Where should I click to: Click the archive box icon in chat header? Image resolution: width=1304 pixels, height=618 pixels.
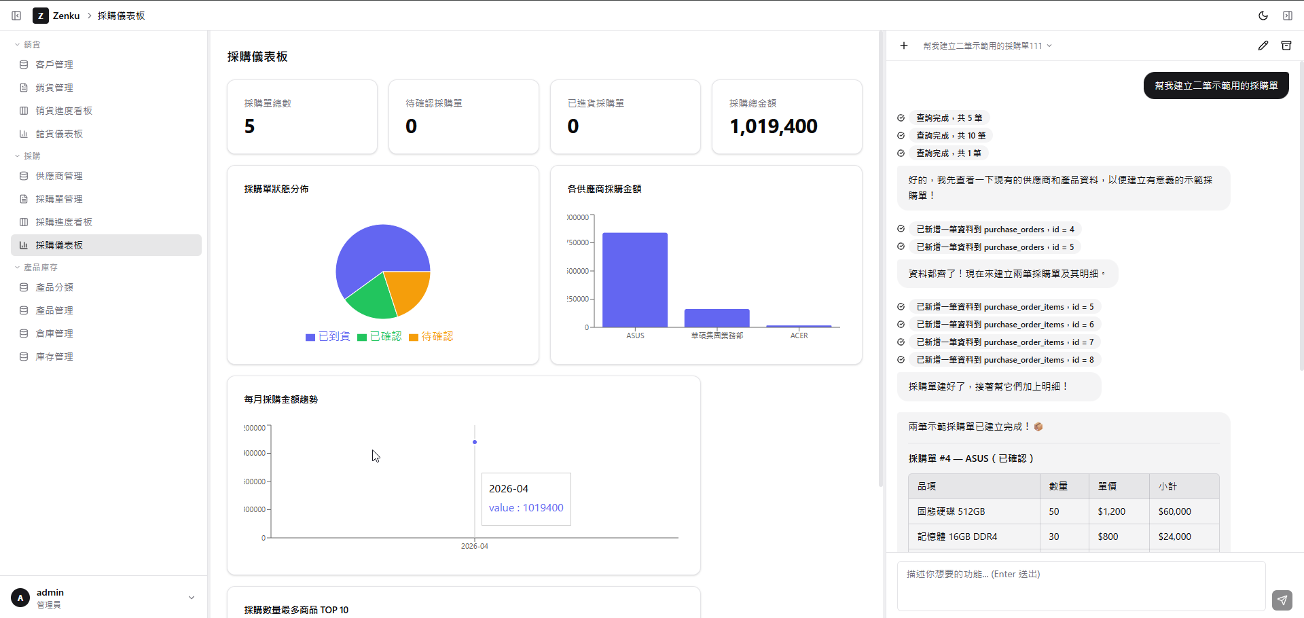click(1286, 46)
